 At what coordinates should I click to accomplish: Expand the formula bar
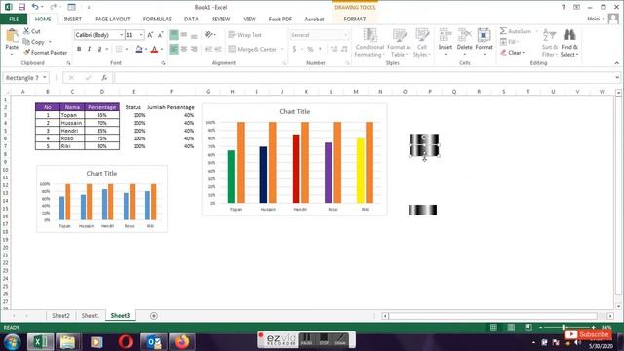point(617,78)
